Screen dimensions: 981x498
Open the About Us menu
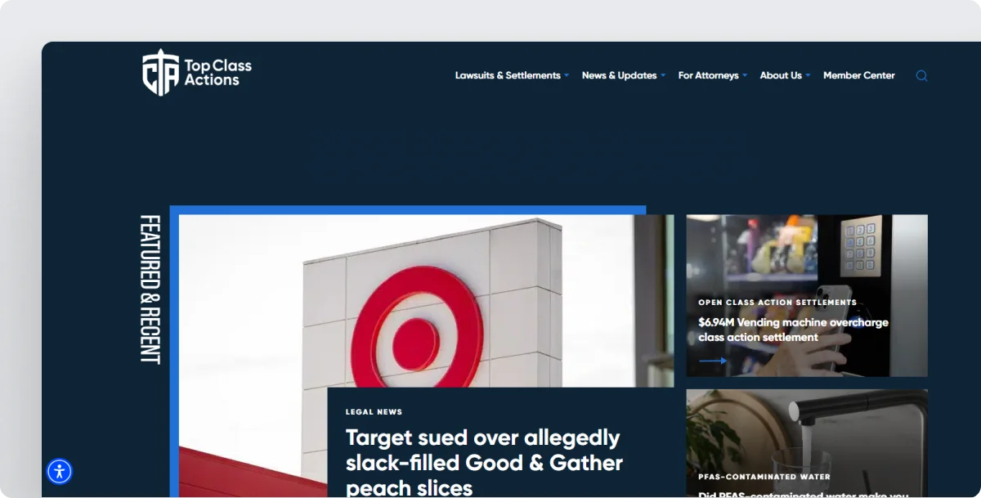(781, 75)
